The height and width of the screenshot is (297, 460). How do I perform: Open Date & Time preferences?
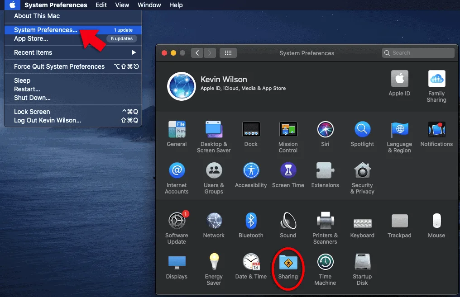coord(251,266)
